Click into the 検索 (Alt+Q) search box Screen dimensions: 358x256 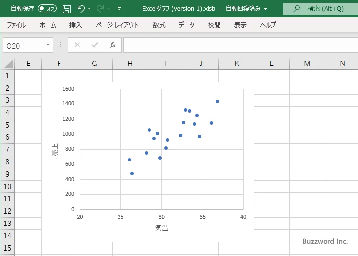coord(321,9)
